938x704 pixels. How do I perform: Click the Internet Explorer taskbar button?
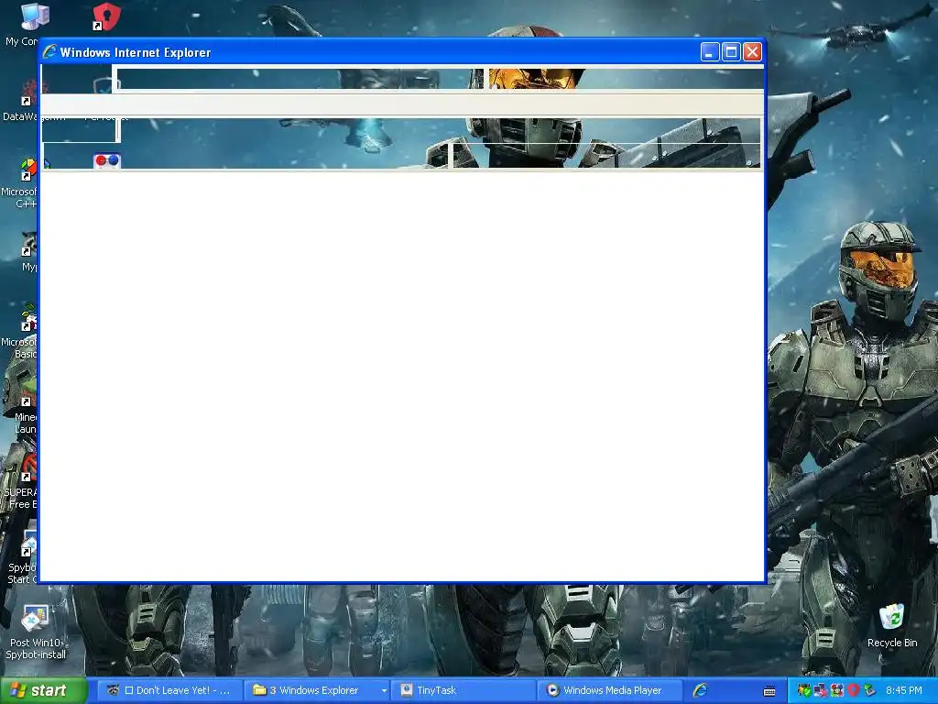701,691
